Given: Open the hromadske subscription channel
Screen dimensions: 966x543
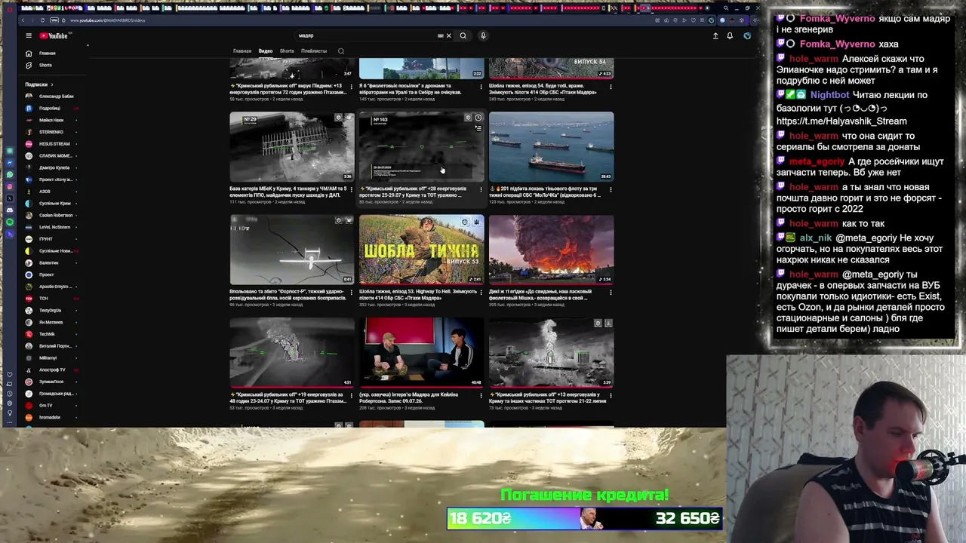Looking at the screenshot, I should [x=51, y=418].
